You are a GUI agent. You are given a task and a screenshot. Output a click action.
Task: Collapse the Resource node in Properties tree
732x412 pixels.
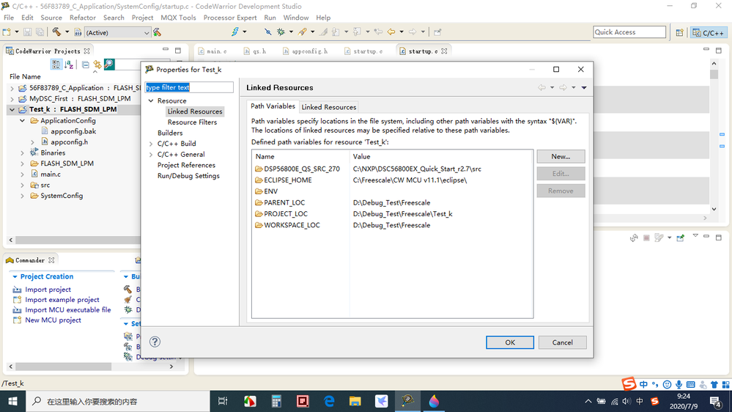[151, 100]
